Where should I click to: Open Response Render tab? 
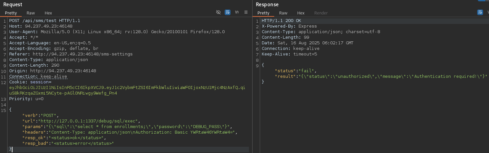click(321, 13)
